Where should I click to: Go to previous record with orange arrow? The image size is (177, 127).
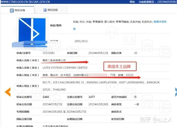[x=8, y=92]
